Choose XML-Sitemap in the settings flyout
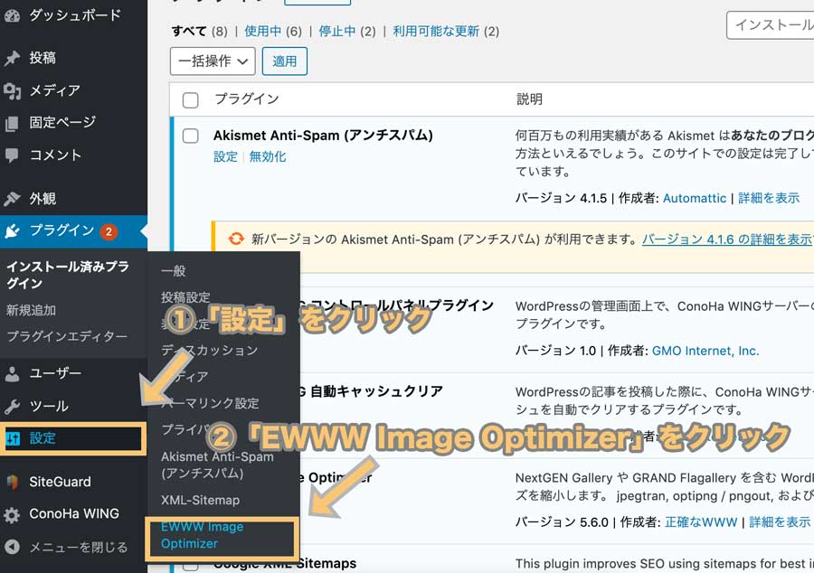 (x=201, y=500)
